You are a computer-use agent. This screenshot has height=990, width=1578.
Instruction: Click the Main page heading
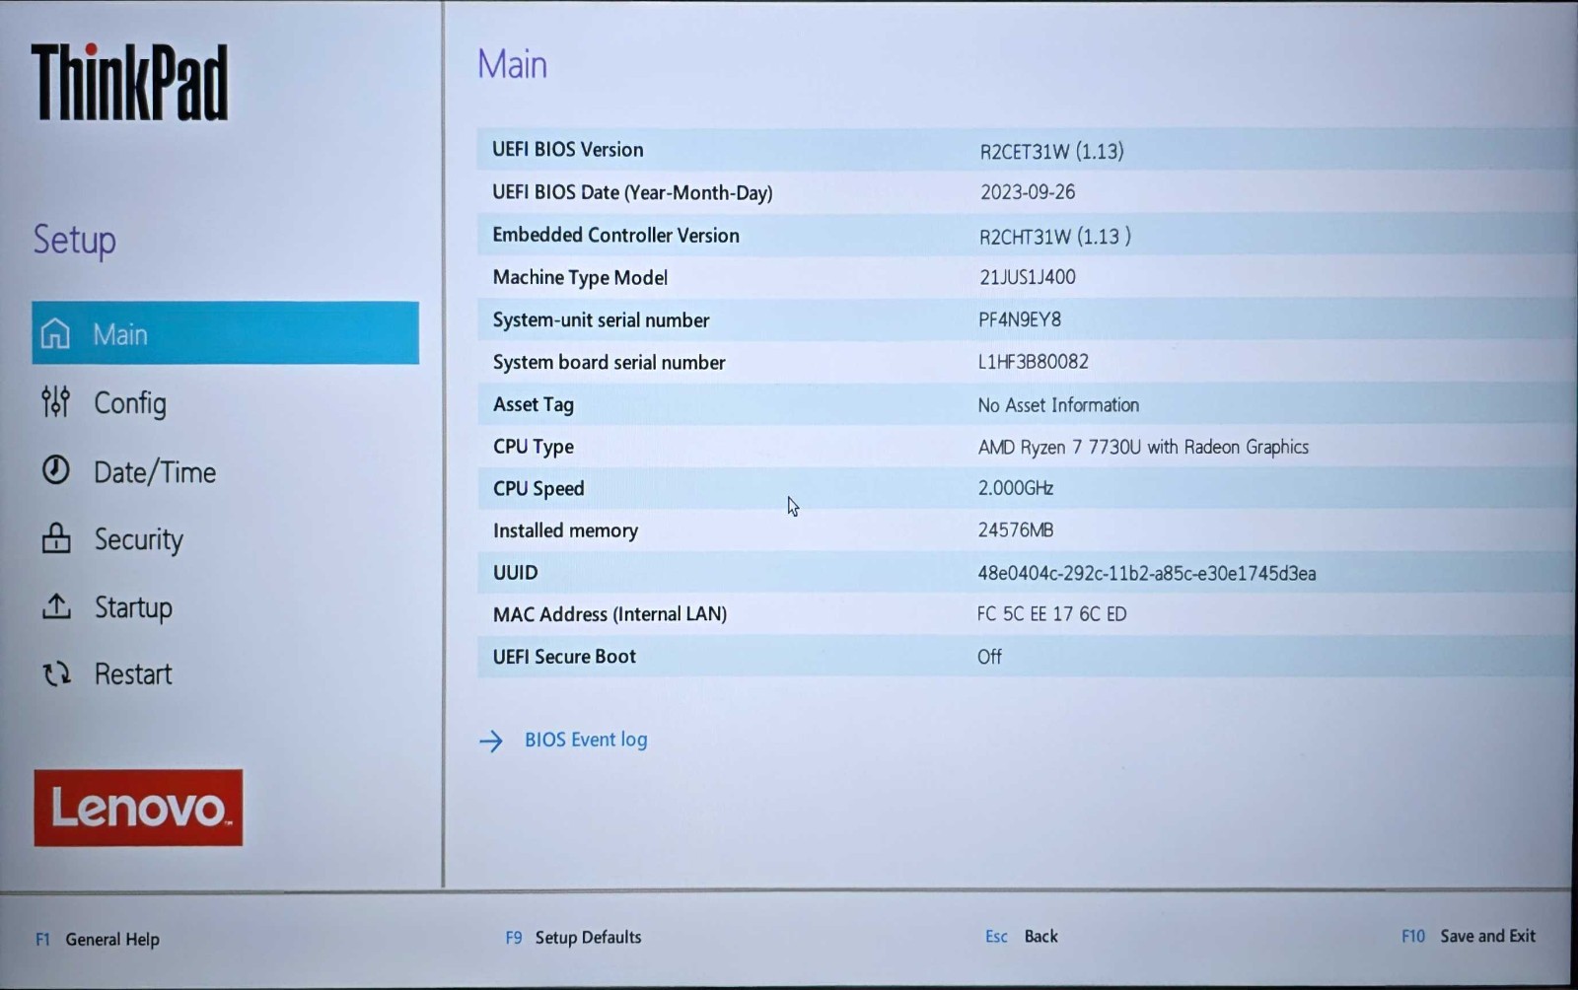[512, 64]
